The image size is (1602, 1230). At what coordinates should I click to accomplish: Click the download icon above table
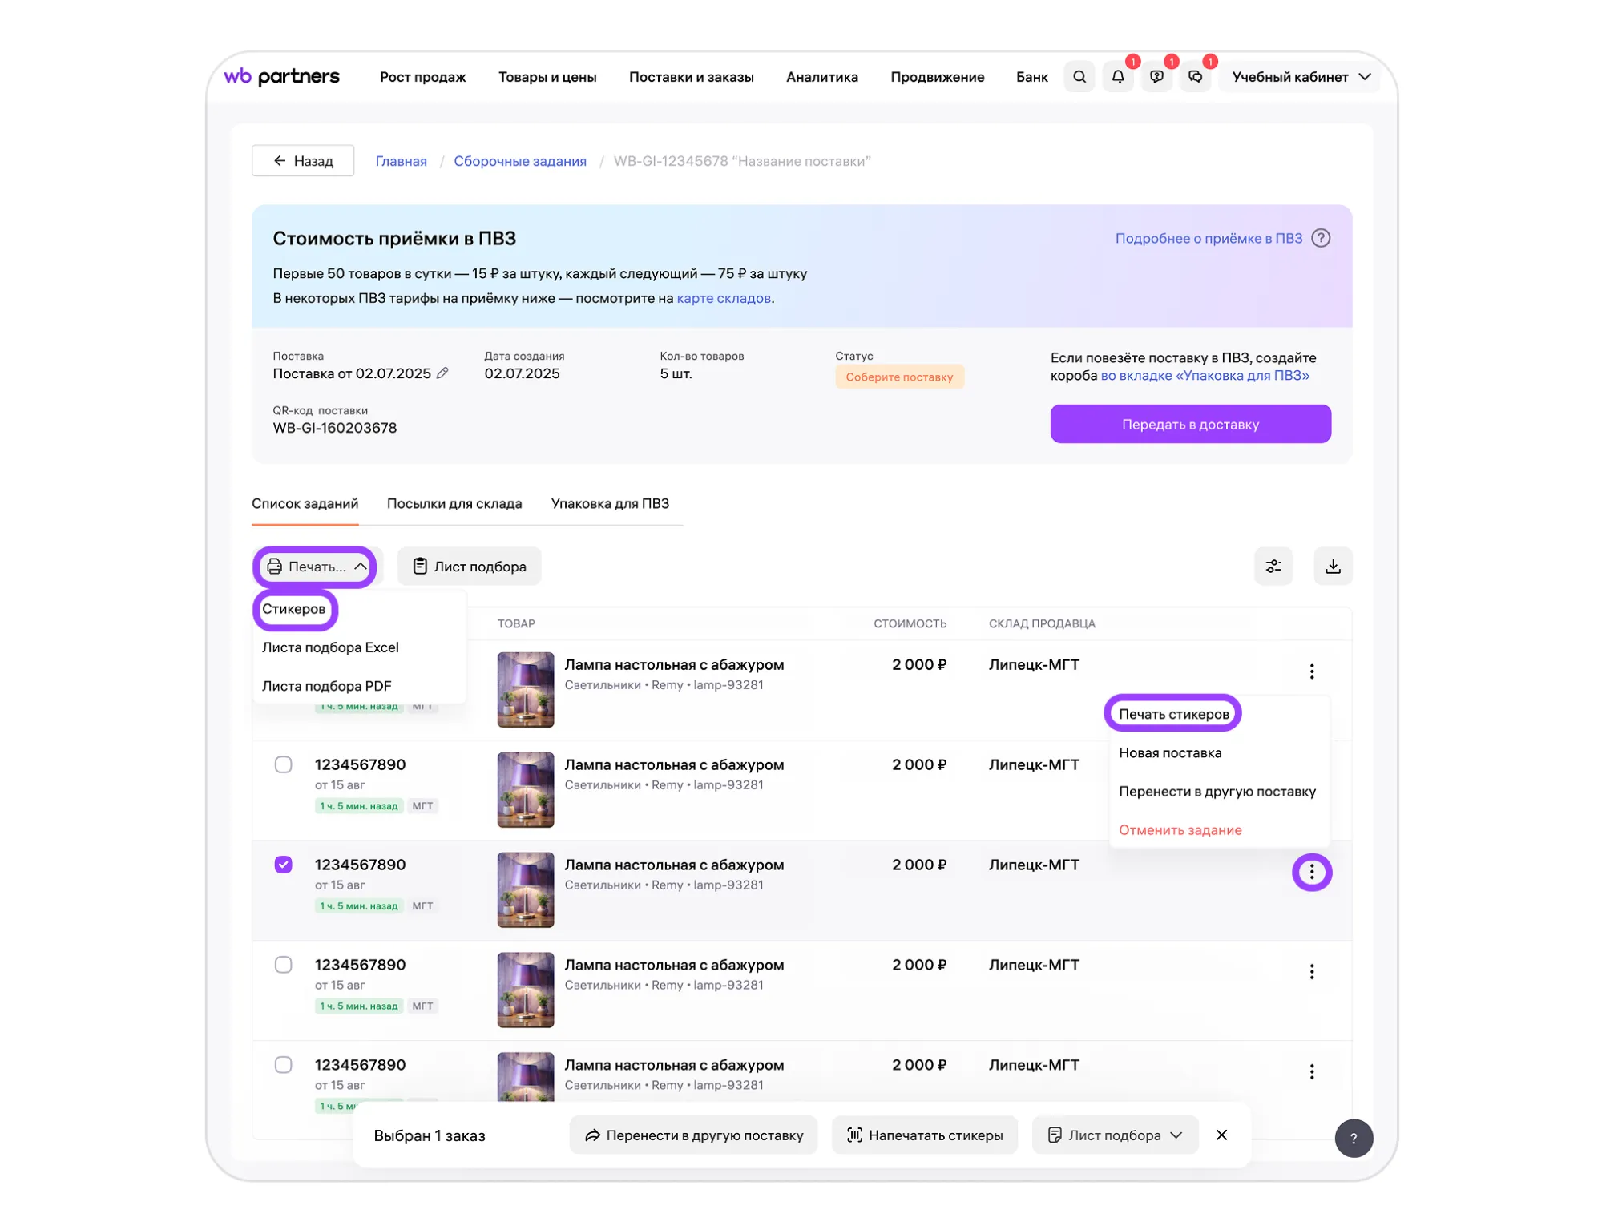[x=1332, y=567]
